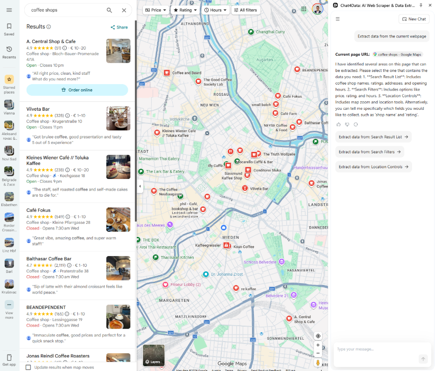The height and width of the screenshot is (371, 435).
Task: Start a New Chat in Chat4Data
Action: point(414,19)
